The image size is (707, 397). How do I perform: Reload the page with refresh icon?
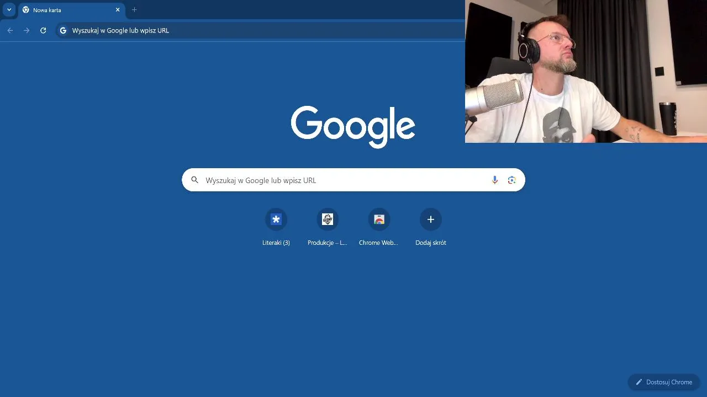pos(43,30)
